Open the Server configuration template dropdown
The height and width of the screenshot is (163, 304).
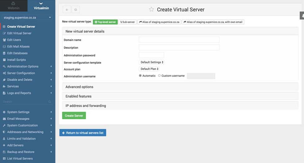152,62
